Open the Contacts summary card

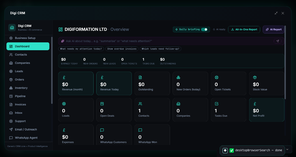[152, 110]
